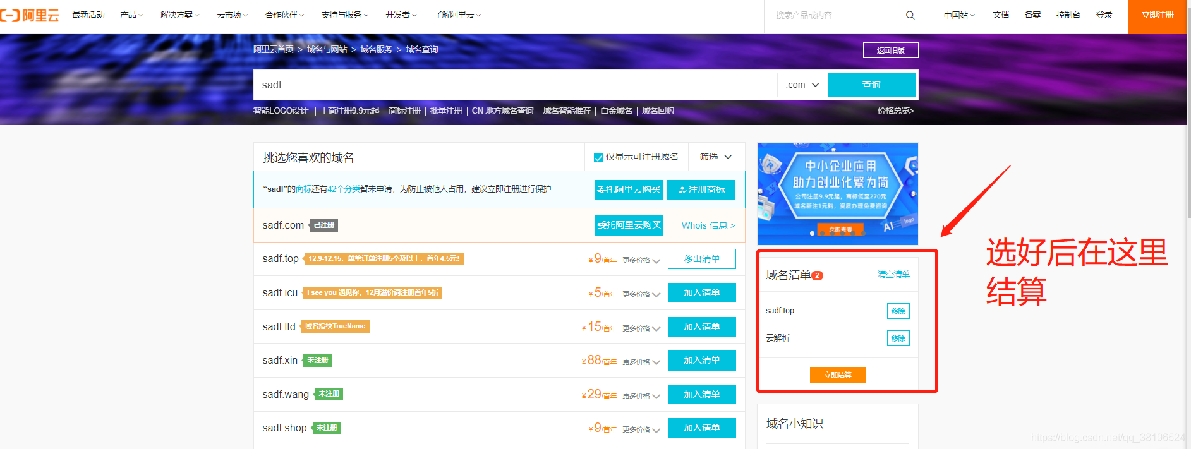Open the 云市场 menu
This screenshot has width=1191, height=449.
coord(232,15)
